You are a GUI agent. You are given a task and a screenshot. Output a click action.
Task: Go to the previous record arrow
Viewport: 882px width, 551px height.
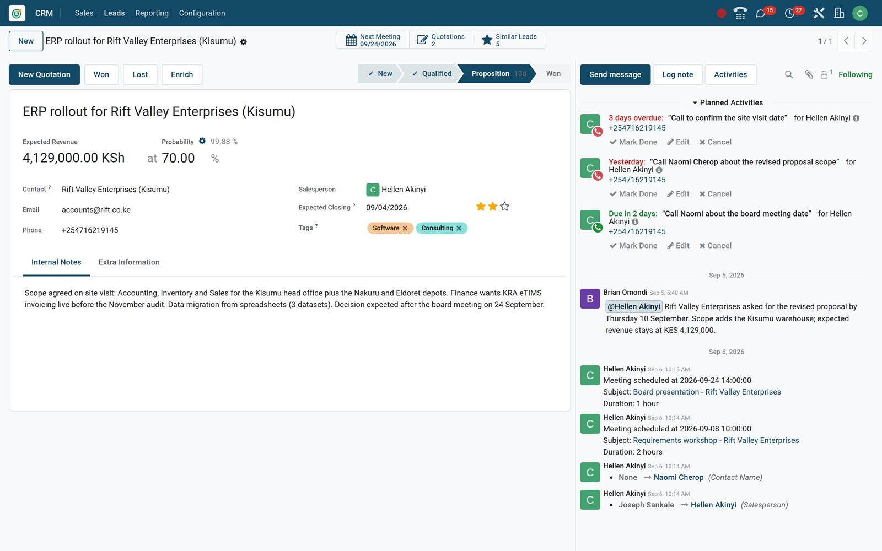(x=846, y=41)
